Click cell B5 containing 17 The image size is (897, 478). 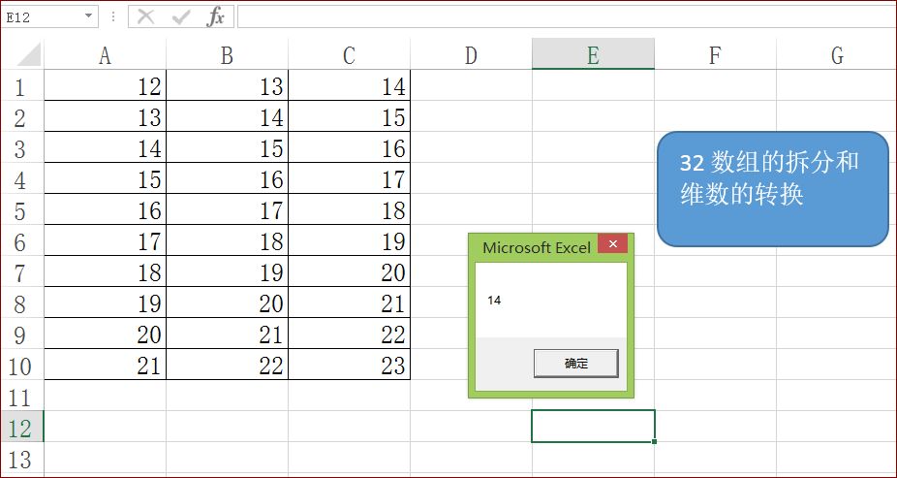pos(227,209)
